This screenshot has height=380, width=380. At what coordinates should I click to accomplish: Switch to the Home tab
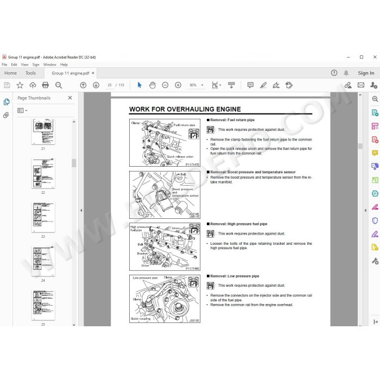coord(10,73)
